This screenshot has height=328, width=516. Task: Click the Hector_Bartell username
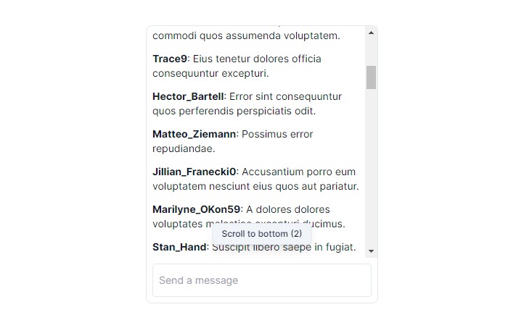188,96
